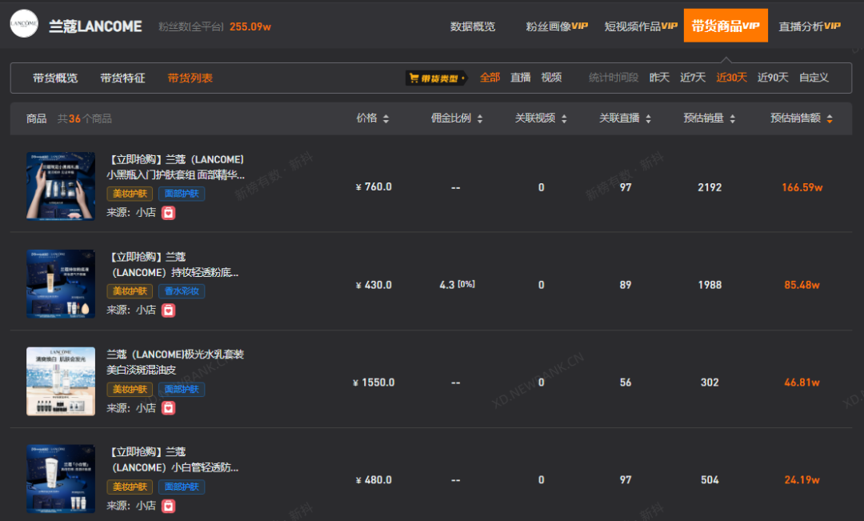864x521 pixels.
Task: Click 美妆护肤 tag on 极光水乳套装 row
Action: [130, 390]
